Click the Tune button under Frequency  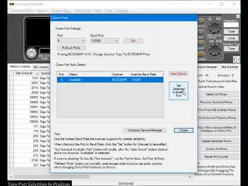[231, 32]
